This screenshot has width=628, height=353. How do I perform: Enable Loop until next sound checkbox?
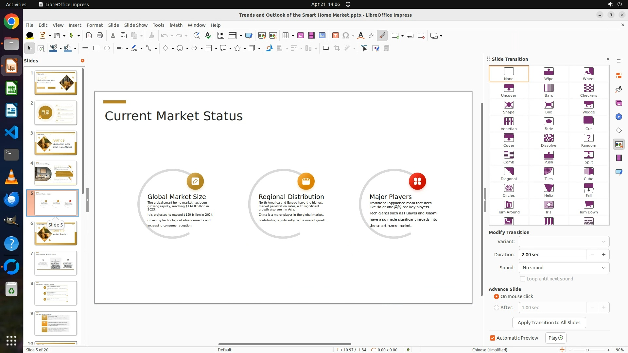[523, 279]
